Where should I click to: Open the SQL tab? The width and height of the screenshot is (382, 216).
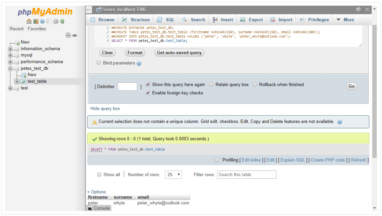pyautogui.click(x=166, y=20)
